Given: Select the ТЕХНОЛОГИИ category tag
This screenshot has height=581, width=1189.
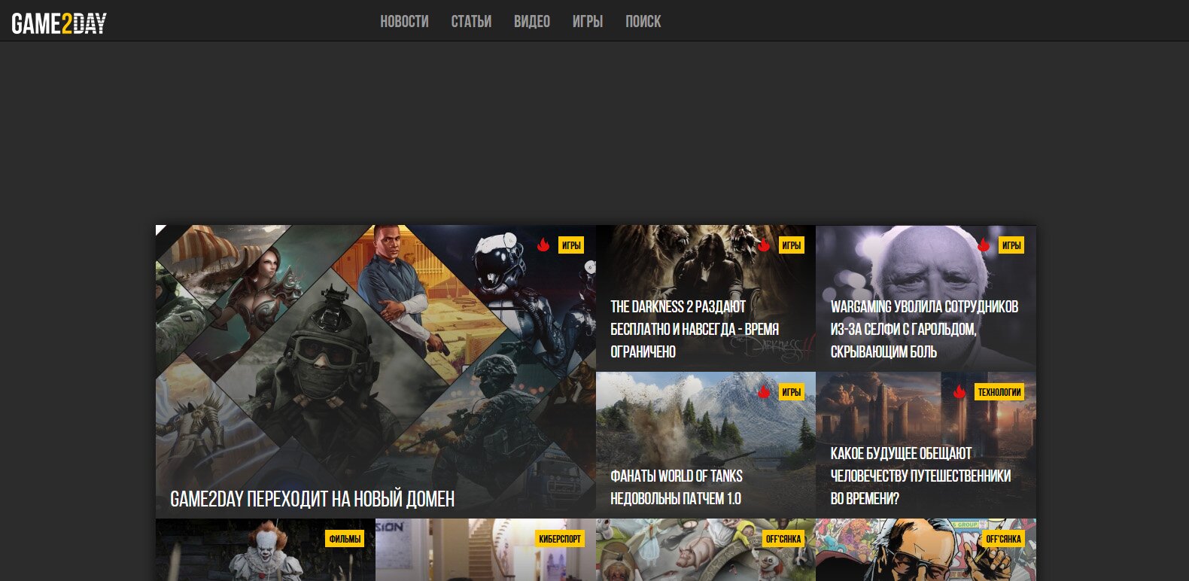Looking at the screenshot, I should click(999, 392).
